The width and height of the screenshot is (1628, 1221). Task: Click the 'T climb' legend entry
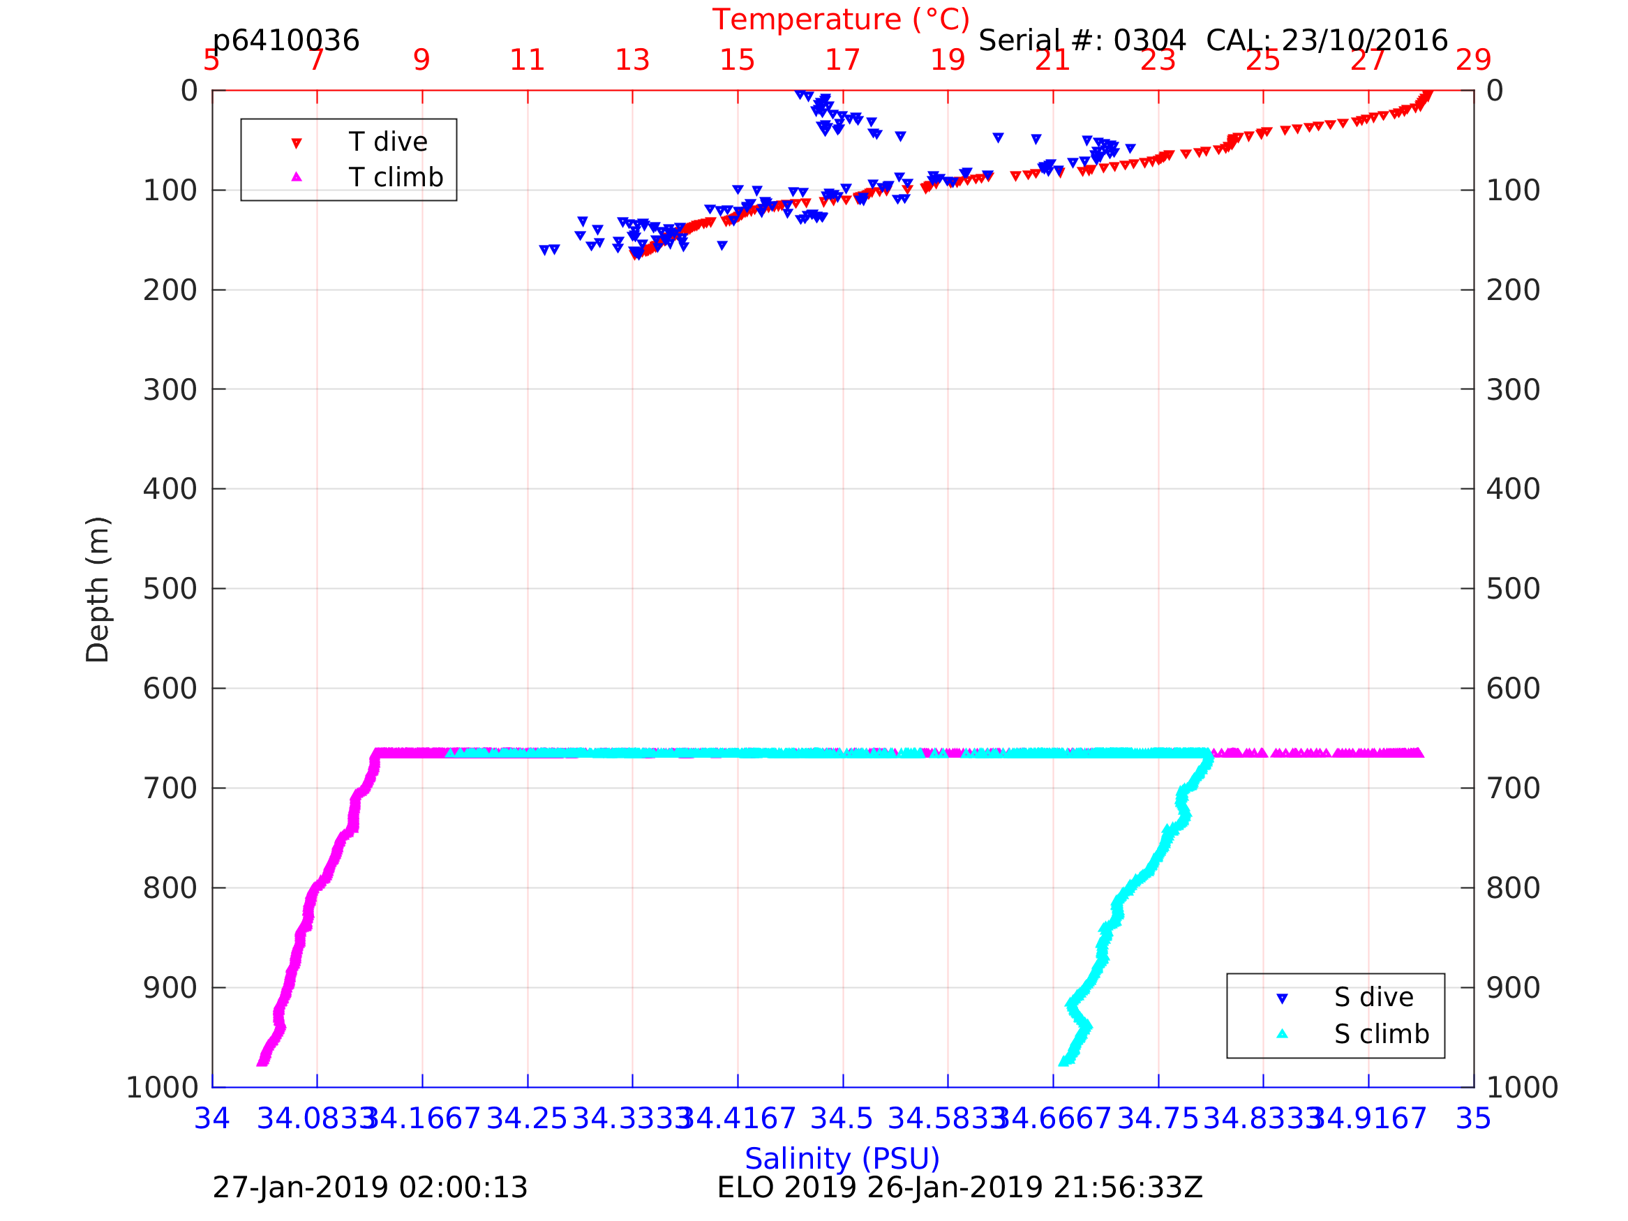coord(396,177)
